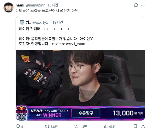
Task: Bookmark this tweet
Action: pyautogui.click(x=135, y=126)
